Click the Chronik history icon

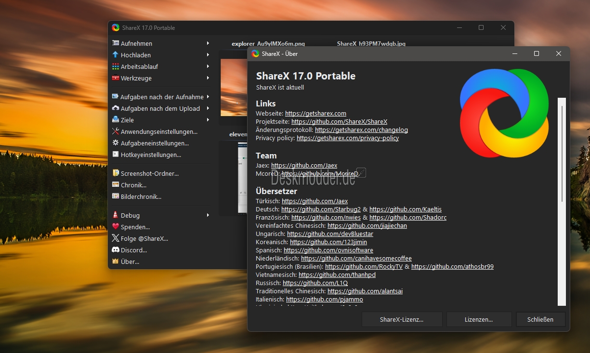pyautogui.click(x=116, y=185)
